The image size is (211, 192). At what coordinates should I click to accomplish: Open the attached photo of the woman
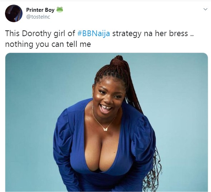[107, 122]
